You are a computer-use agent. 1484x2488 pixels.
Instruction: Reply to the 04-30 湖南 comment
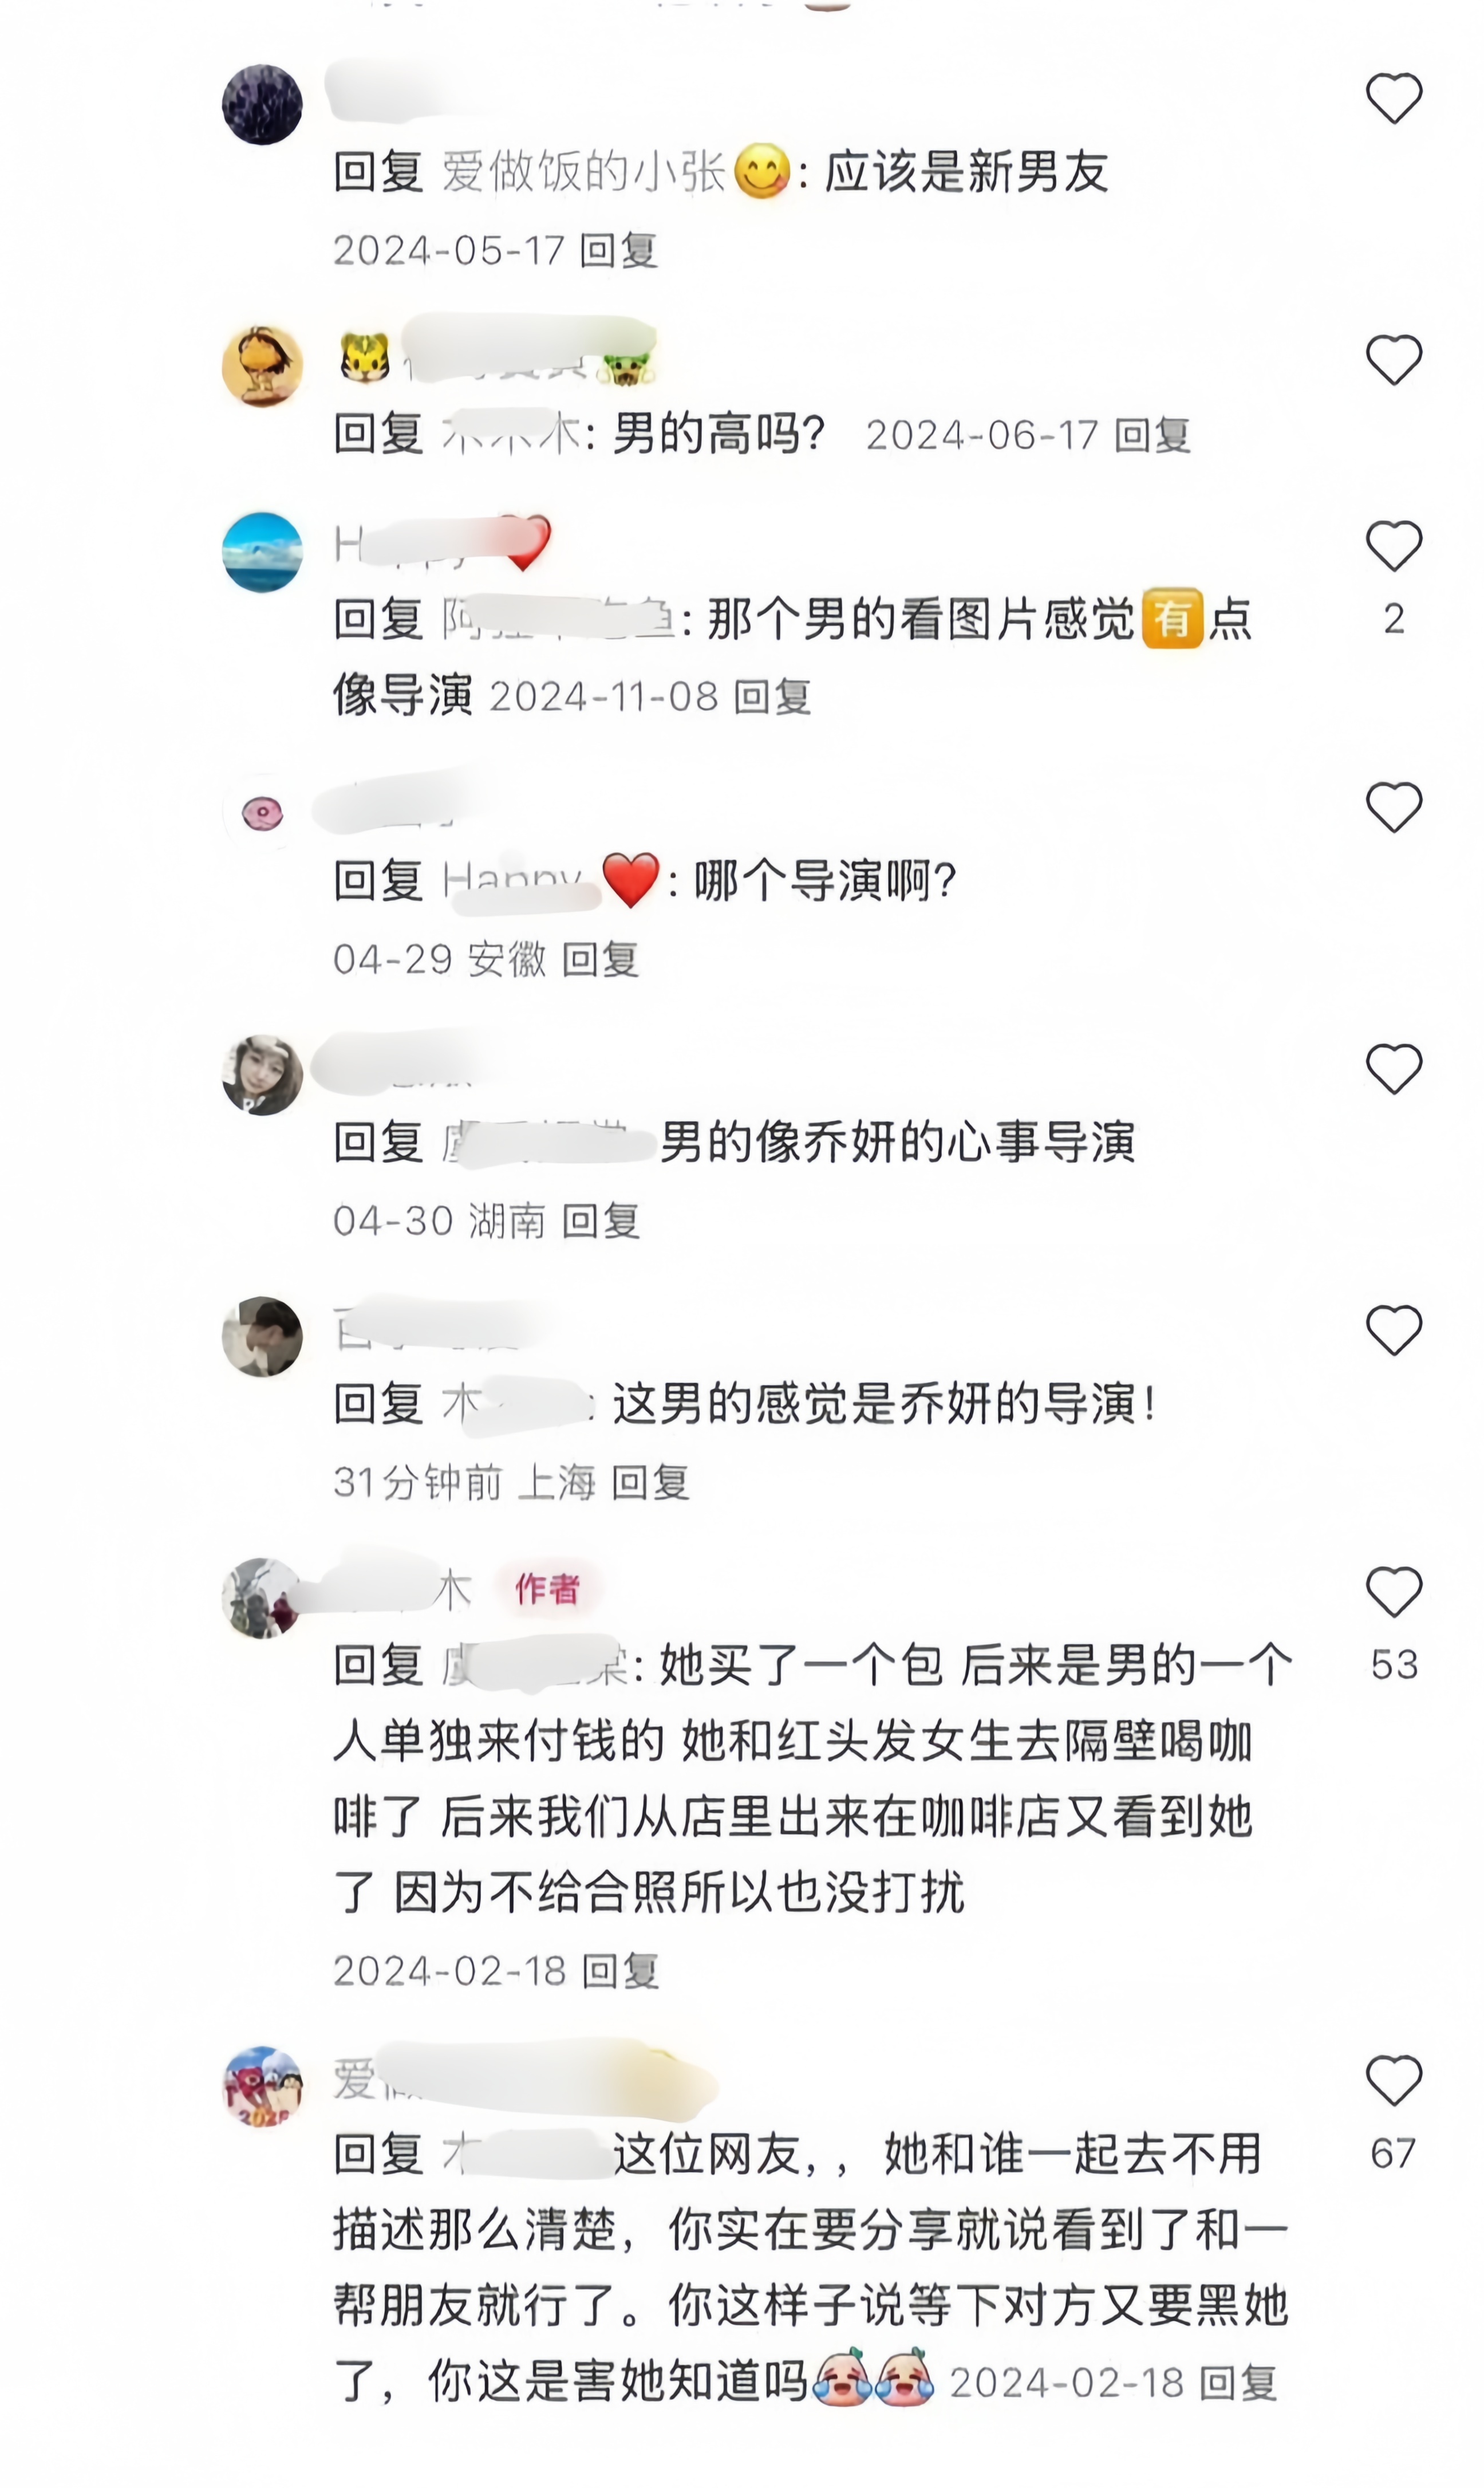[x=600, y=1221]
